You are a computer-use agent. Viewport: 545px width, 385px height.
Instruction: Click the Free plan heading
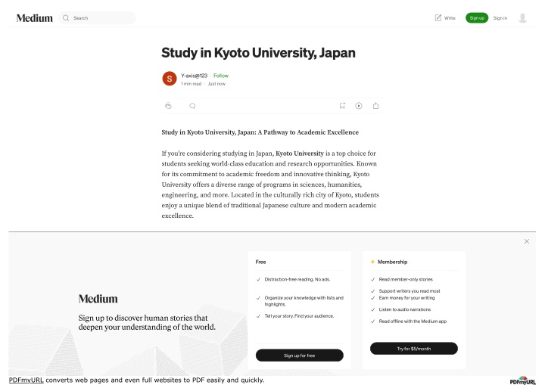(x=260, y=262)
